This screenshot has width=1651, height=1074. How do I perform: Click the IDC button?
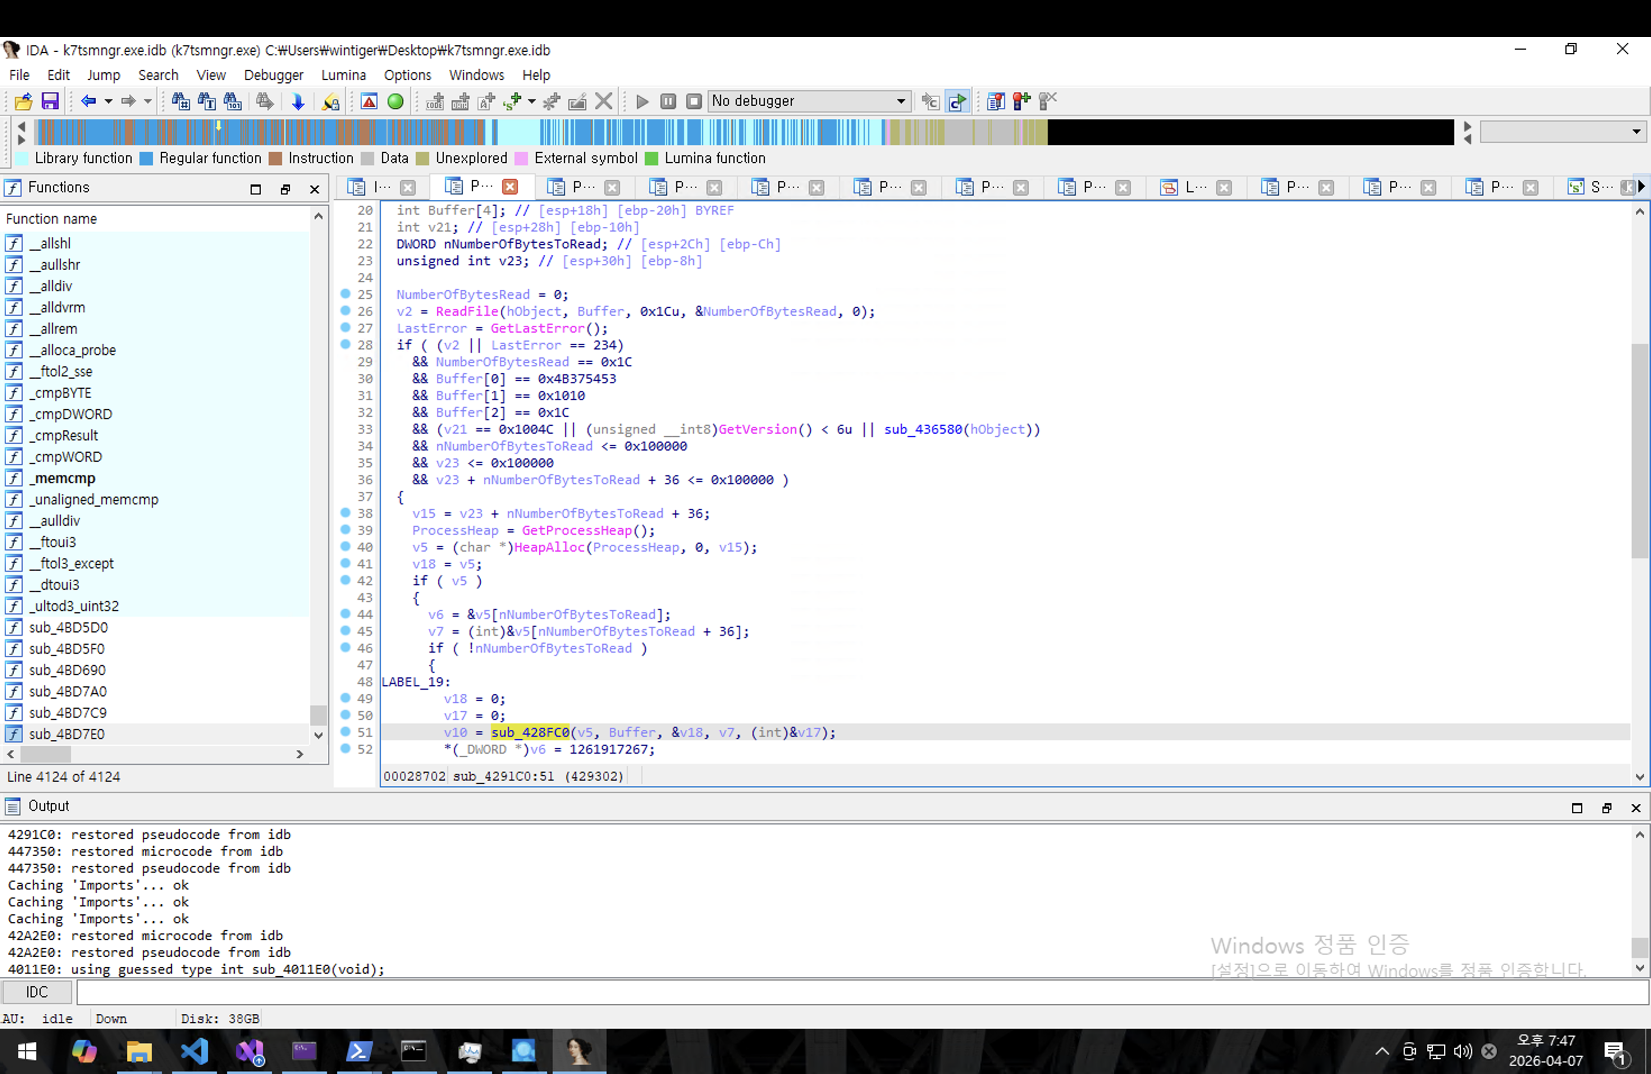[37, 992]
